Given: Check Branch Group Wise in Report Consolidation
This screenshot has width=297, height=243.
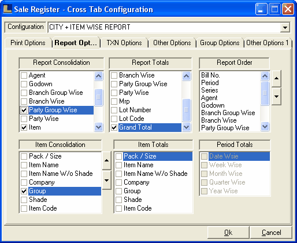Looking at the screenshot, I should (x=24, y=93).
